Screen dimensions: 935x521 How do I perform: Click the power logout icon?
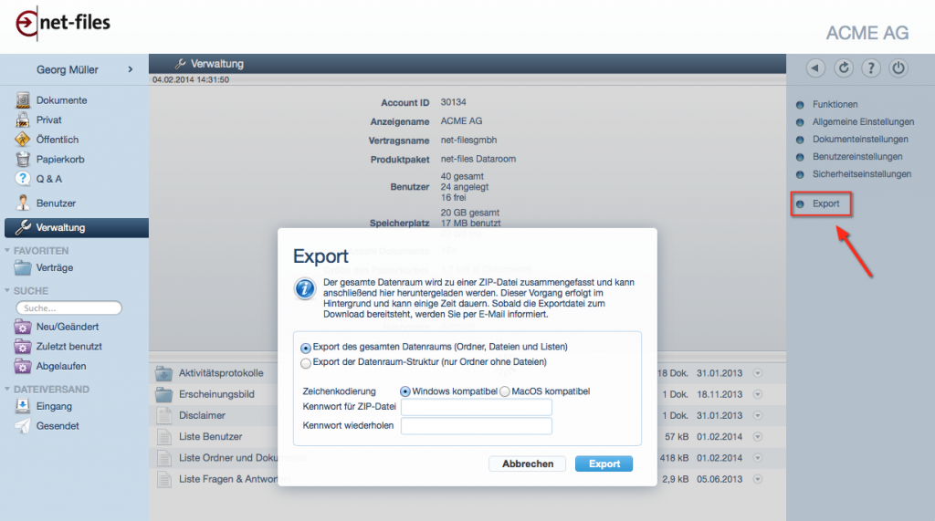[x=898, y=68]
